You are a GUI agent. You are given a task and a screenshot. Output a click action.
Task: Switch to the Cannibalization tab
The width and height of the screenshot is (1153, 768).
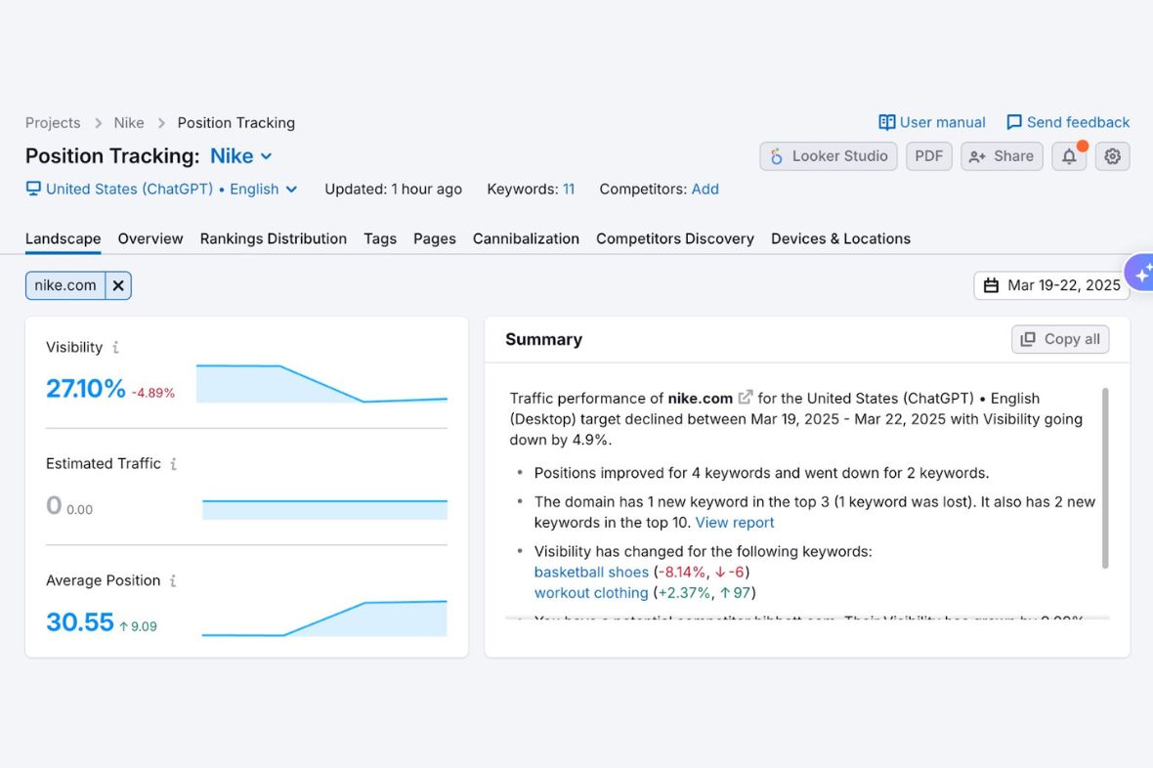click(526, 238)
